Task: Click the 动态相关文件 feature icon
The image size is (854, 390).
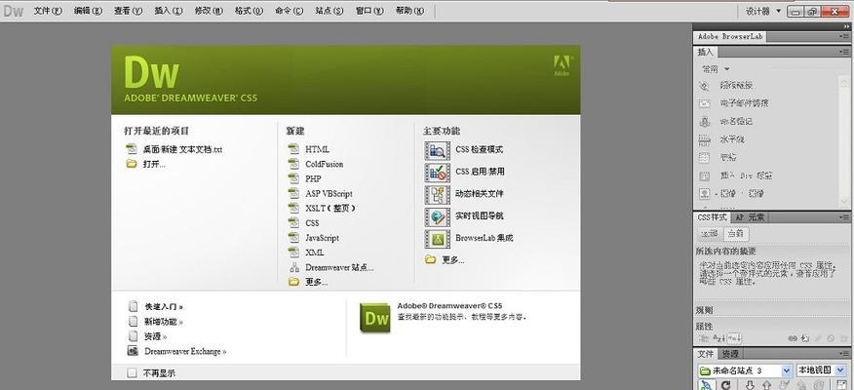Action: coord(438,194)
